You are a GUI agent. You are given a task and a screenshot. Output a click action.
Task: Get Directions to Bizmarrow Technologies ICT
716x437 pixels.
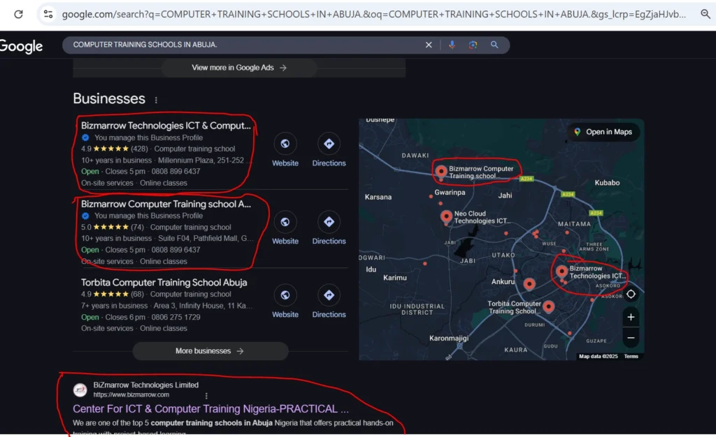click(x=329, y=150)
